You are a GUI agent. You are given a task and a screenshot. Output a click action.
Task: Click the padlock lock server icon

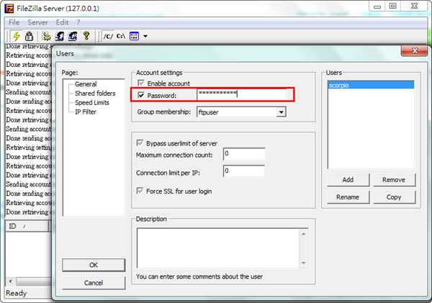point(28,35)
